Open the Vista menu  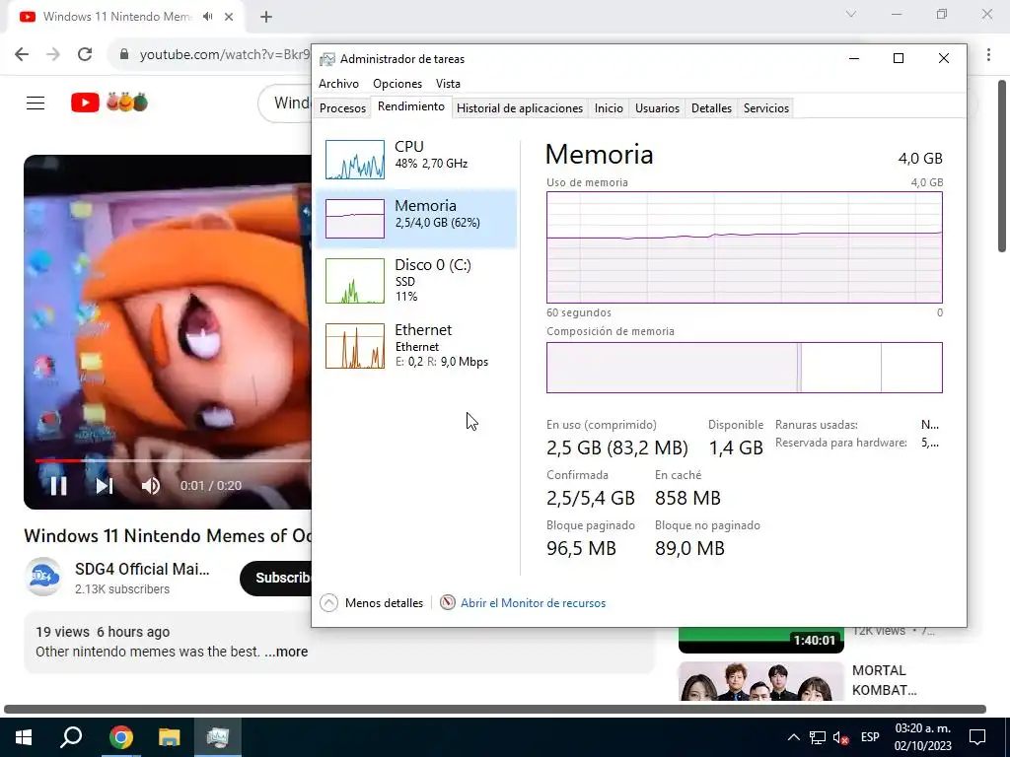point(448,84)
